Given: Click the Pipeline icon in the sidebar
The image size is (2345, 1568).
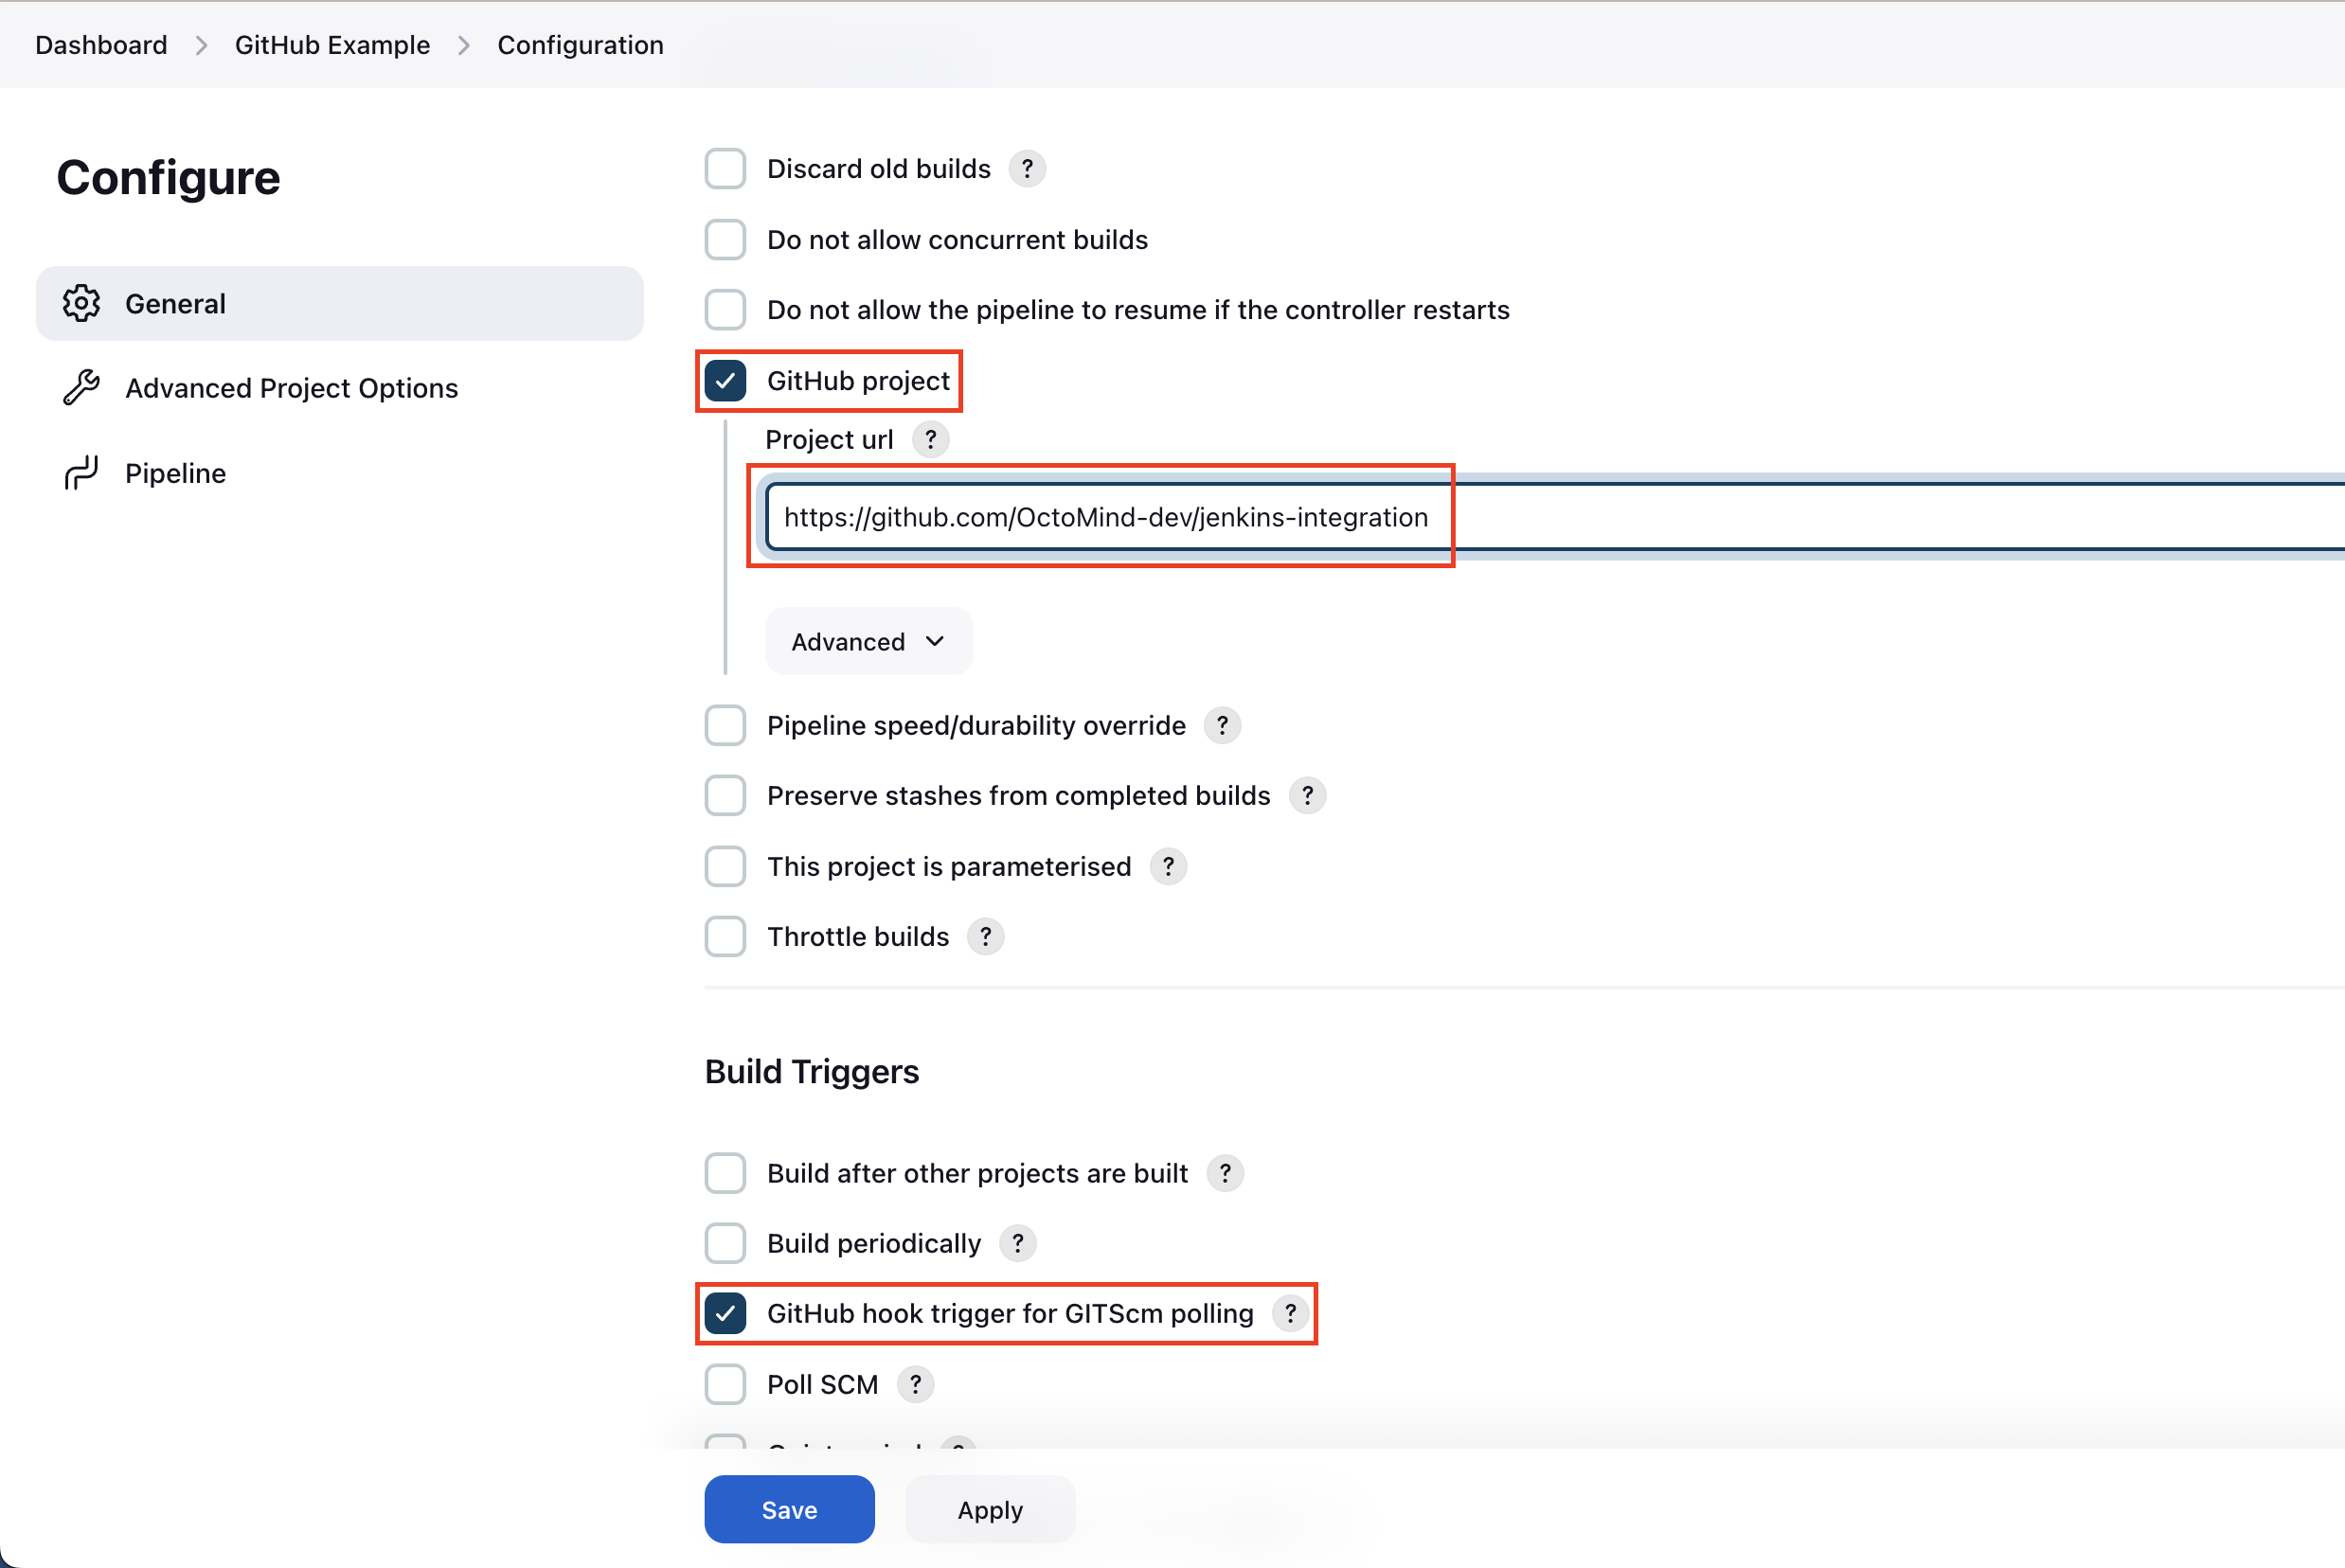Looking at the screenshot, I should tap(82, 472).
